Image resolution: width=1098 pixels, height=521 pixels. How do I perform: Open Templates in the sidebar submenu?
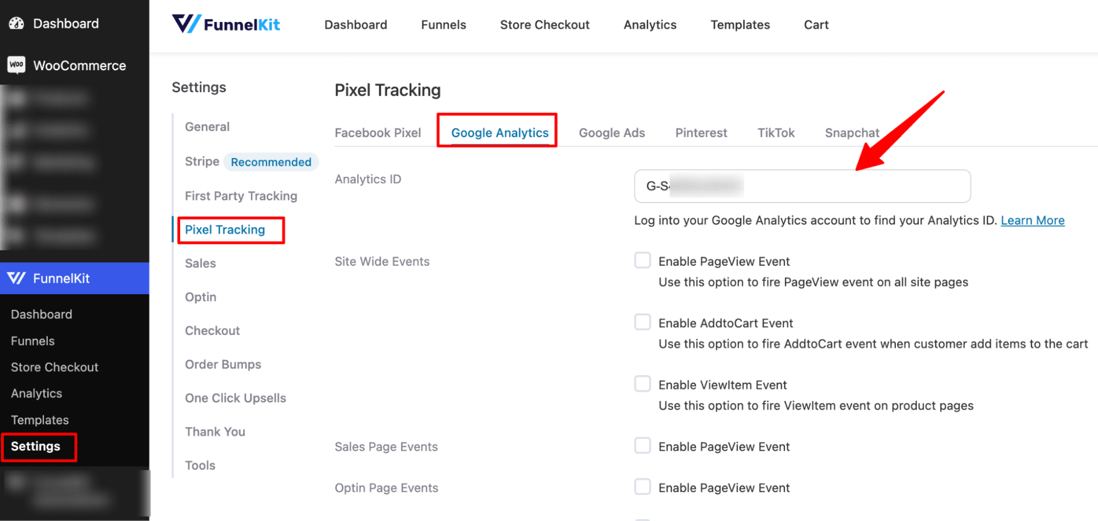point(40,420)
